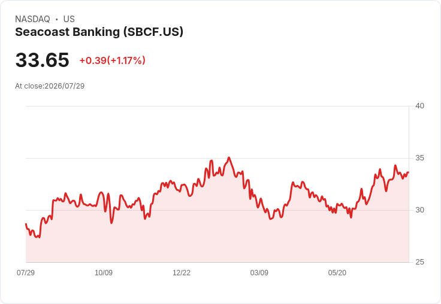441x304 pixels.
Task: Click the 05/20 x-axis date label
Action: (x=337, y=272)
